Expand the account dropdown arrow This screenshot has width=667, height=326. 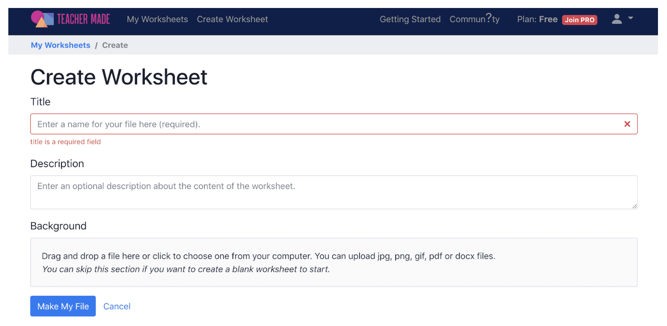[631, 18]
